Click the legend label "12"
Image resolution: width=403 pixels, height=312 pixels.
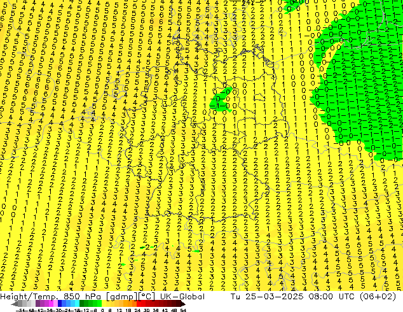pos(120,311)
